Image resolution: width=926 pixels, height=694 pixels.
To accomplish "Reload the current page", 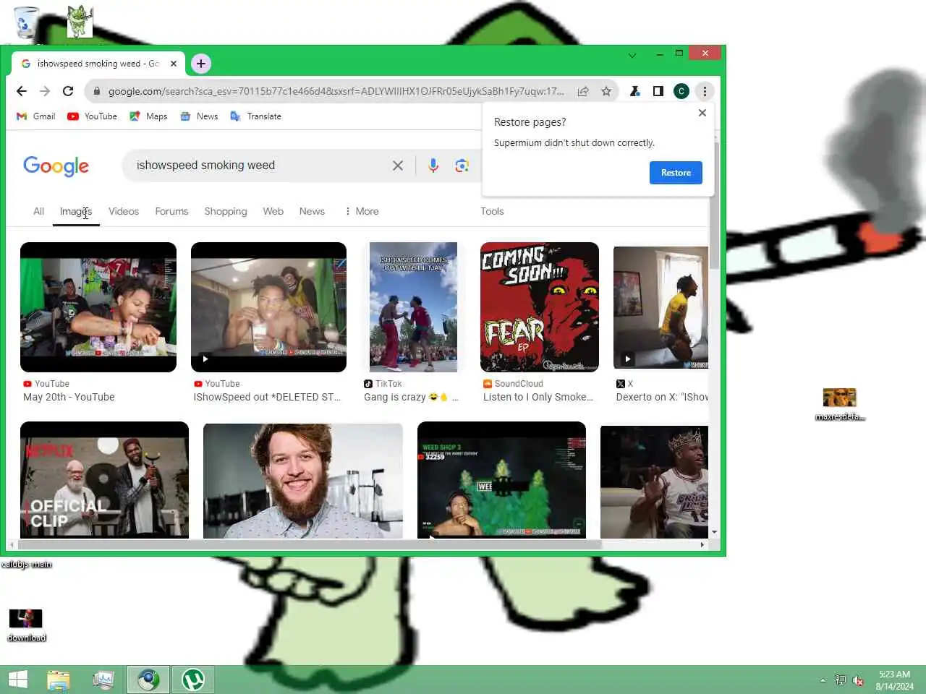I will pos(68,91).
